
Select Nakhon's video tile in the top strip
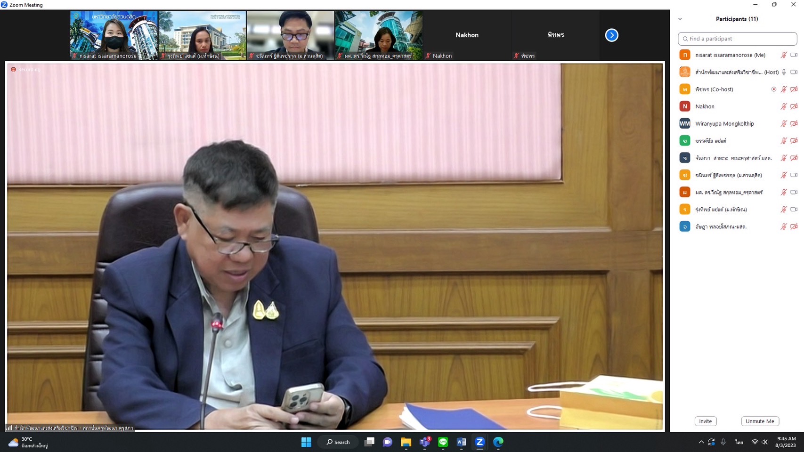coord(467,35)
